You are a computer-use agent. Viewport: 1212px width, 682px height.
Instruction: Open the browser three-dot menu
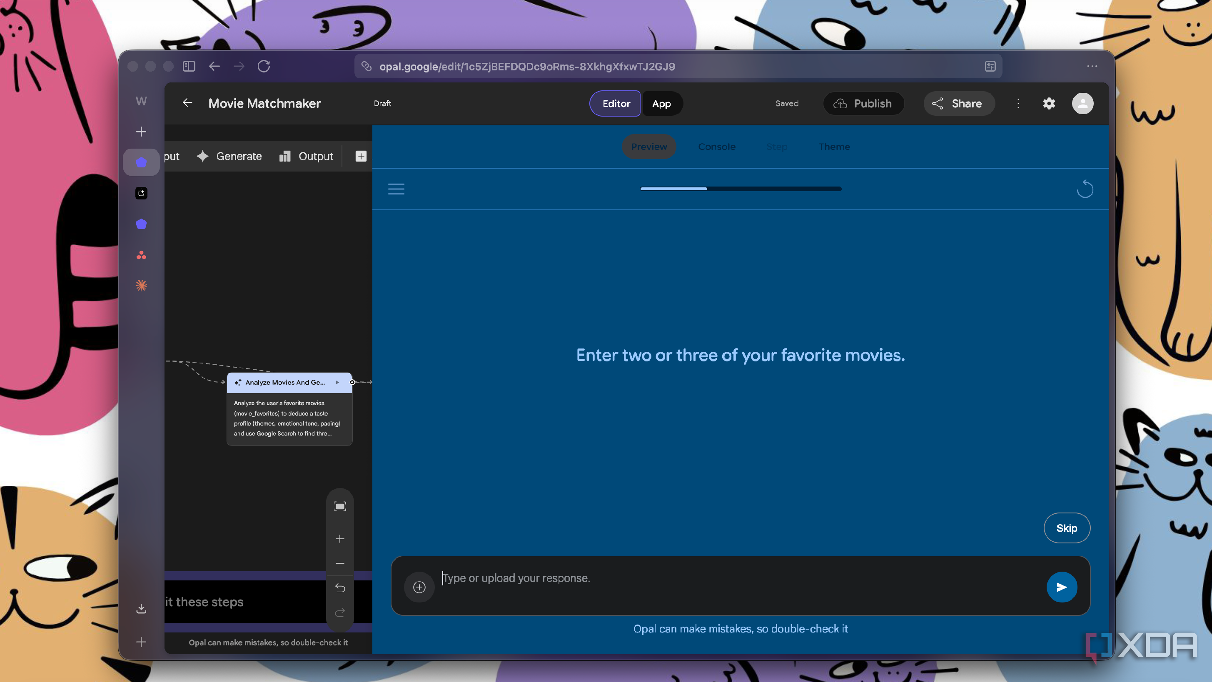(x=1092, y=66)
